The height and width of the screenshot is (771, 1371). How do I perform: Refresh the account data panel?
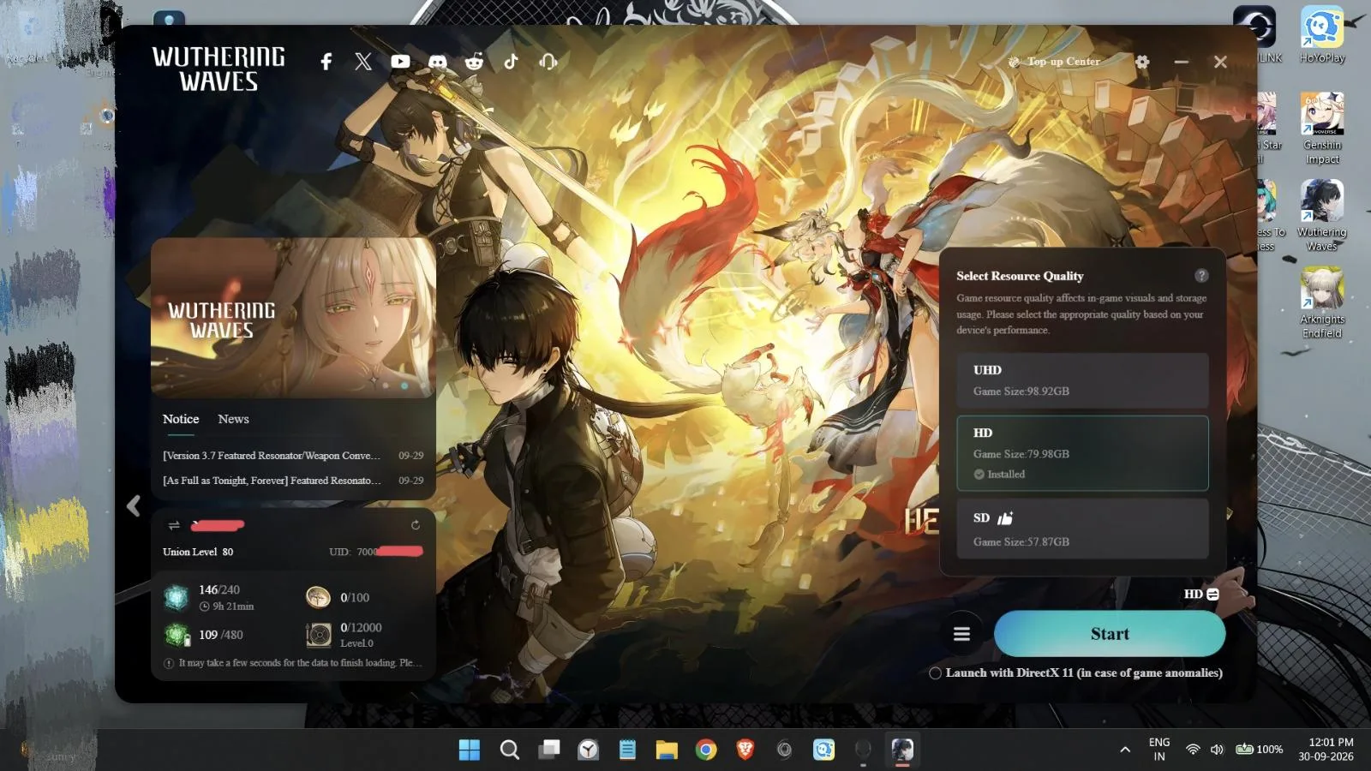pos(416,525)
